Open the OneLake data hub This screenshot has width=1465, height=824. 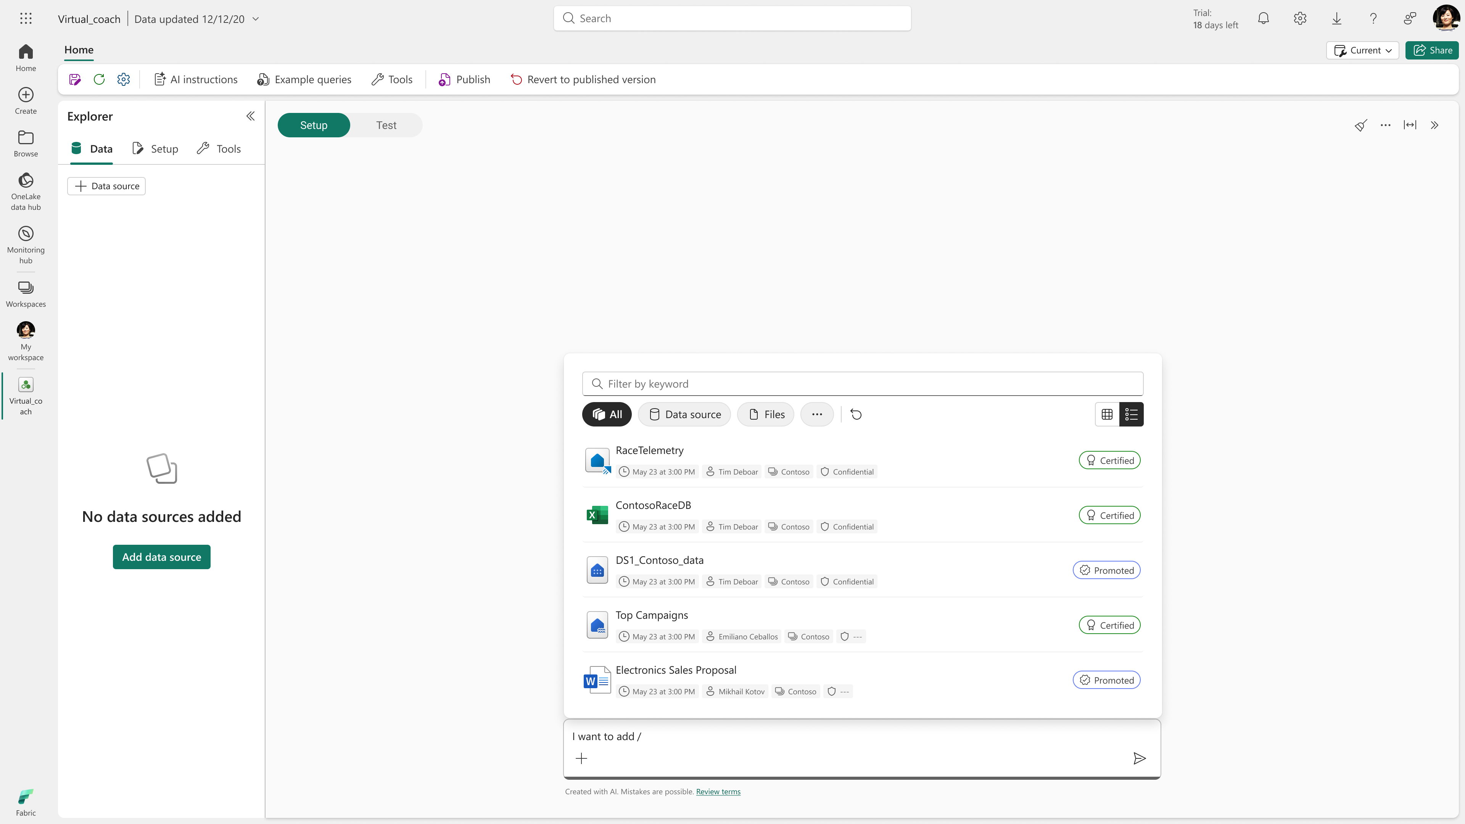26,192
